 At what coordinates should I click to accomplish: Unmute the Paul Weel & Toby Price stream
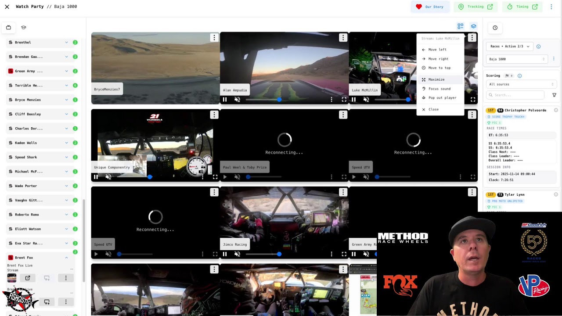click(237, 177)
